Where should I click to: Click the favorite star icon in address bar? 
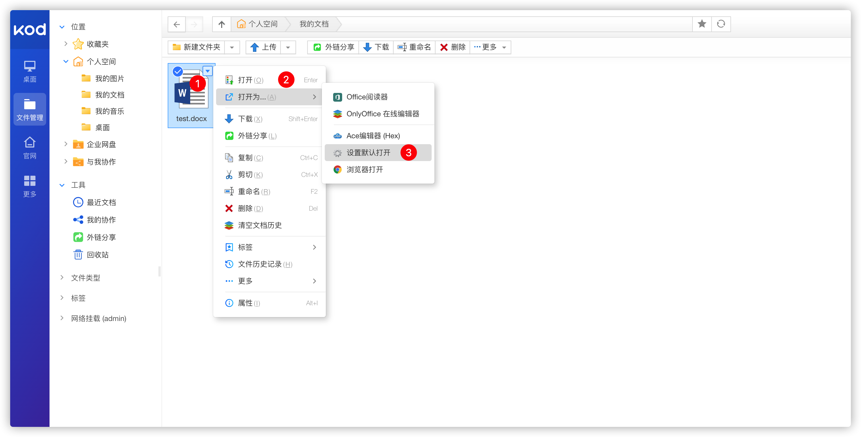701,24
